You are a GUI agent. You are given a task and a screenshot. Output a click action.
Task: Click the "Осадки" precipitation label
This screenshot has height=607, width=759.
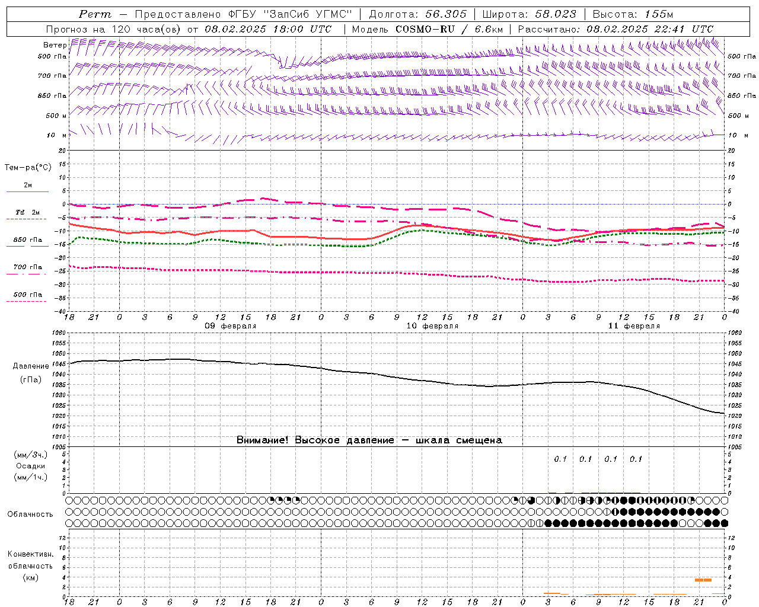pos(30,466)
